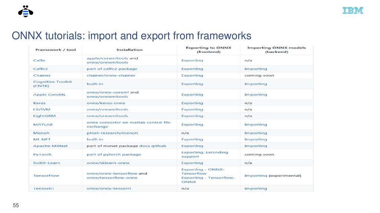This screenshot has width=380, height=213.
Task: Open the PyTorch framework link
Action: [x=42, y=155]
